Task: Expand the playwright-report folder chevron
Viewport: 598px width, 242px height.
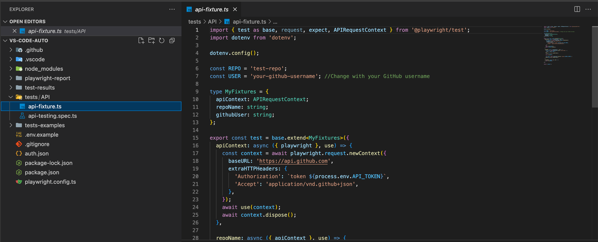Action: (11, 78)
